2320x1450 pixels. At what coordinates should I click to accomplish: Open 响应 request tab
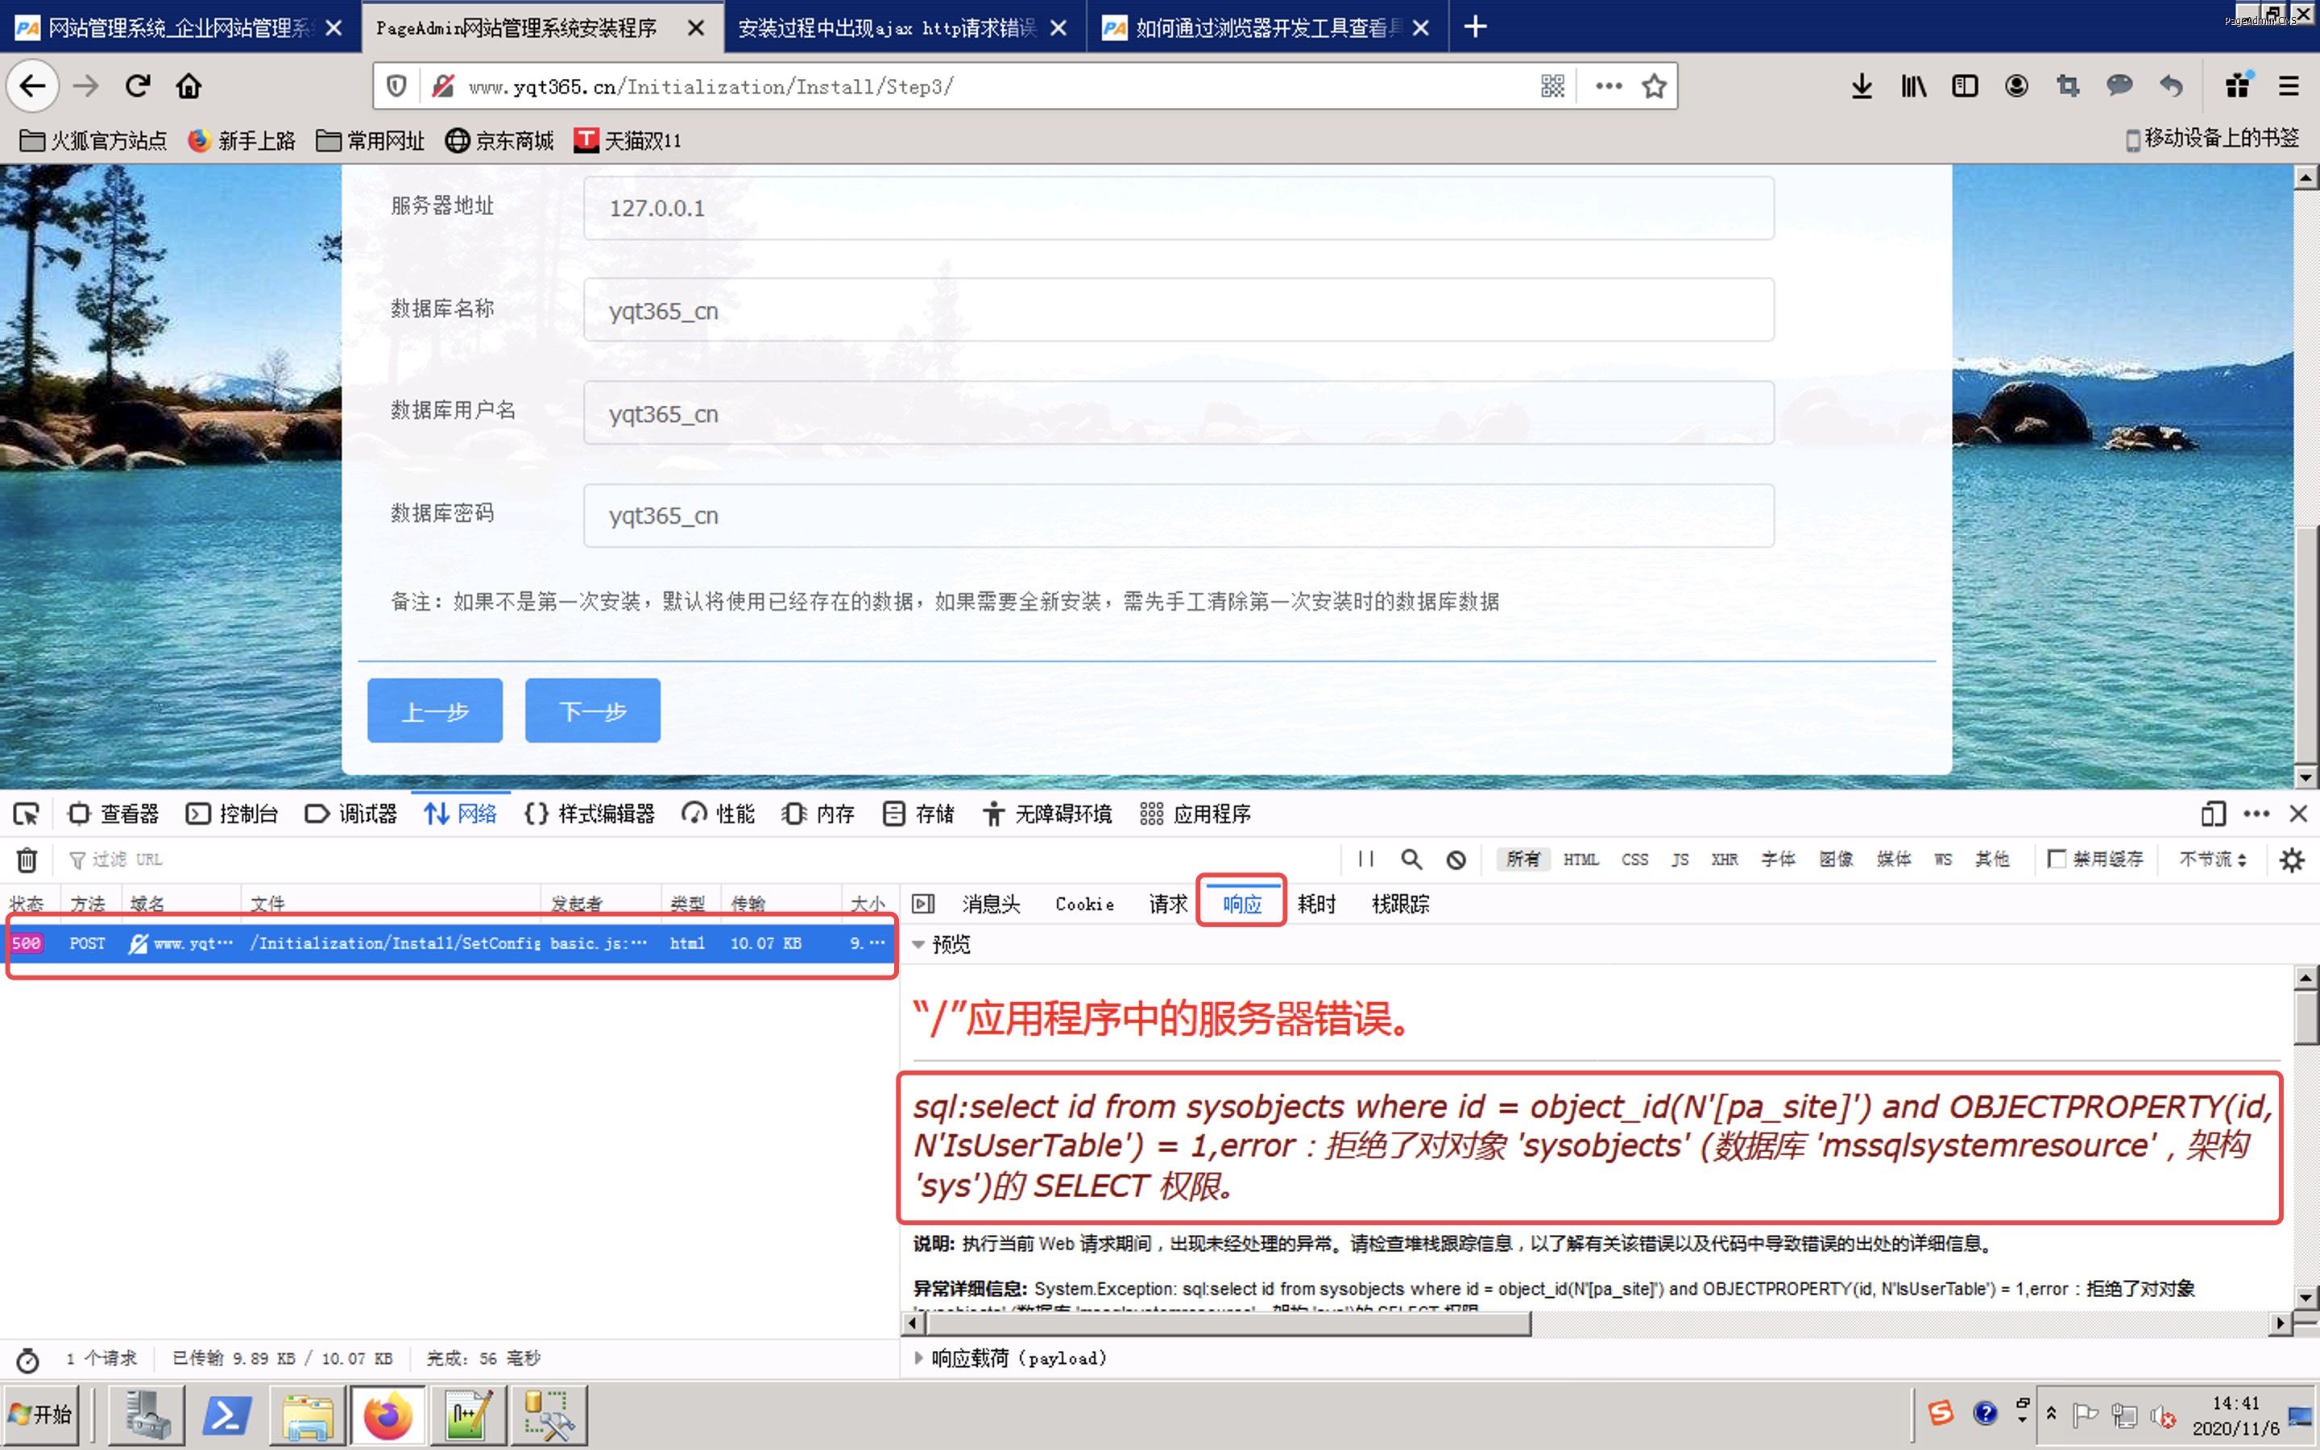click(x=1241, y=903)
